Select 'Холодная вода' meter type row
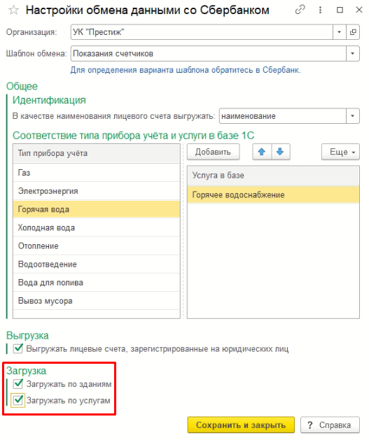The image size is (369, 440). [97, 227]
